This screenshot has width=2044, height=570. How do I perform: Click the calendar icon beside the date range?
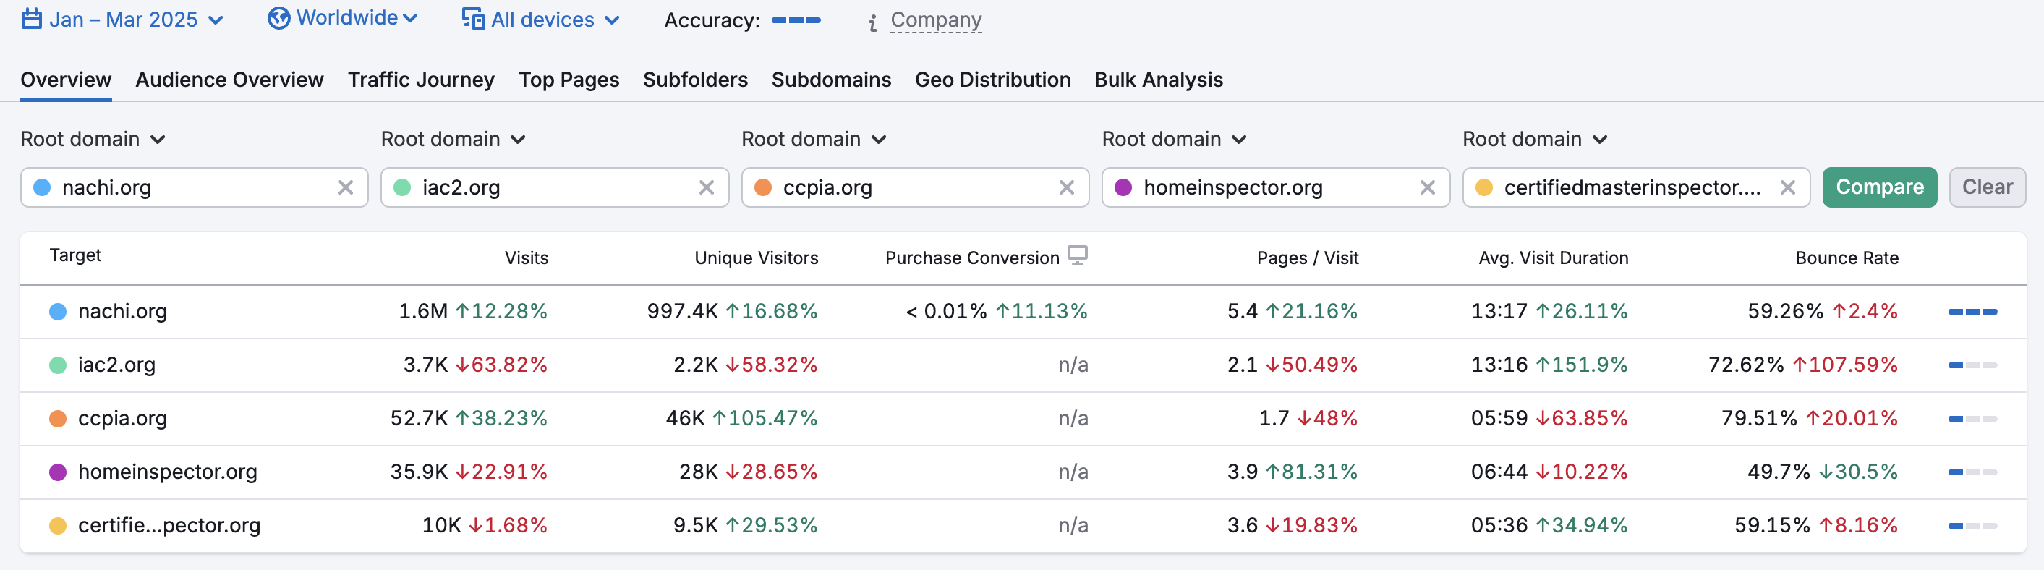click(31, 18)
